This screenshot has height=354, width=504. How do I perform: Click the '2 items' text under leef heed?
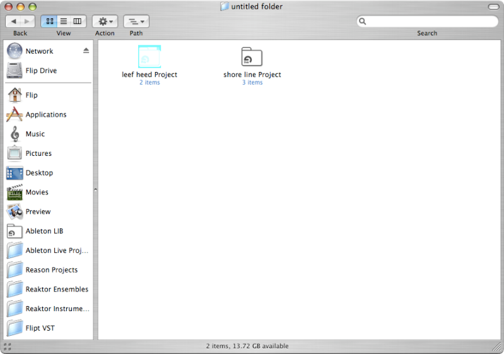point(149,83)
